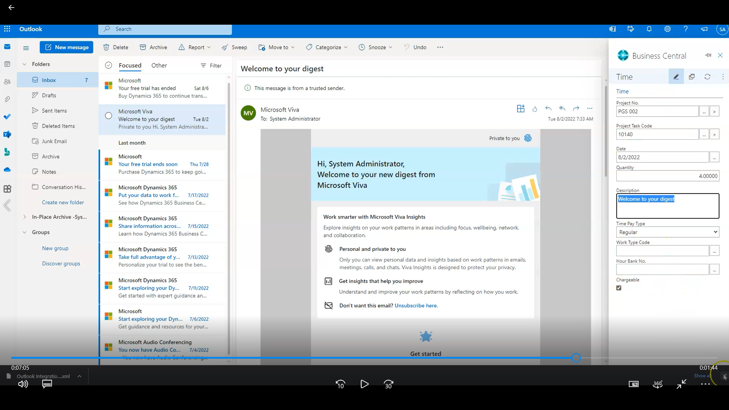Viewport: 729px width, 410px height.
Task: Click the Delete toolbar button
Action: [x=116, y=47]
